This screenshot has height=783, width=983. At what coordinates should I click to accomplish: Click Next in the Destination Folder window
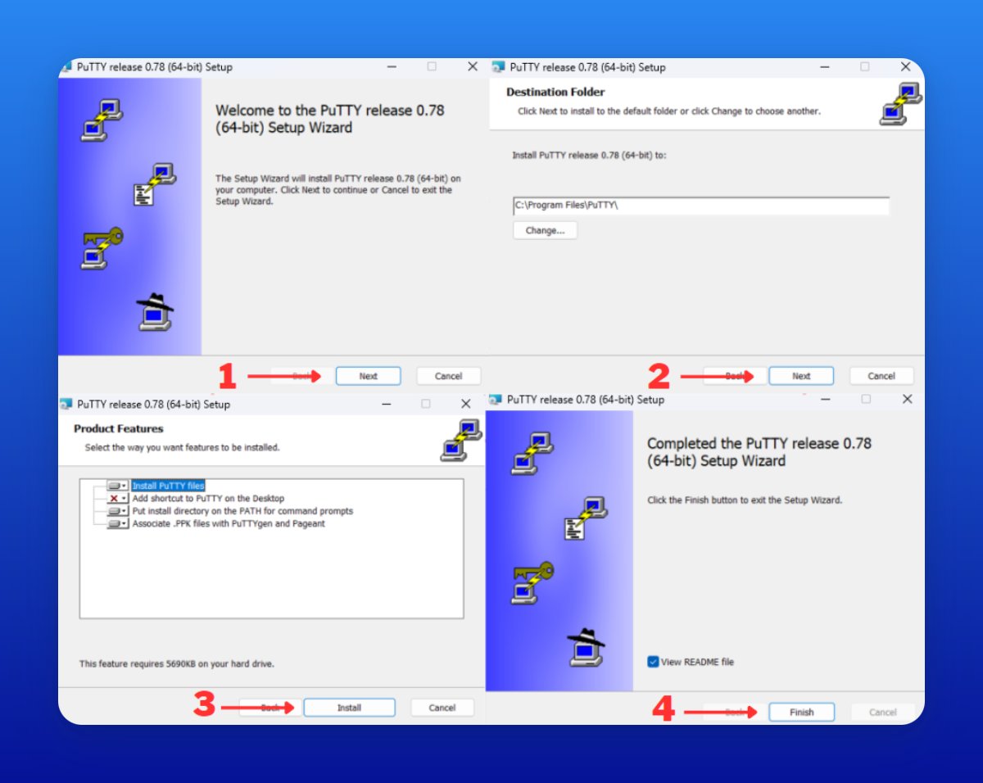pos(801,376)
